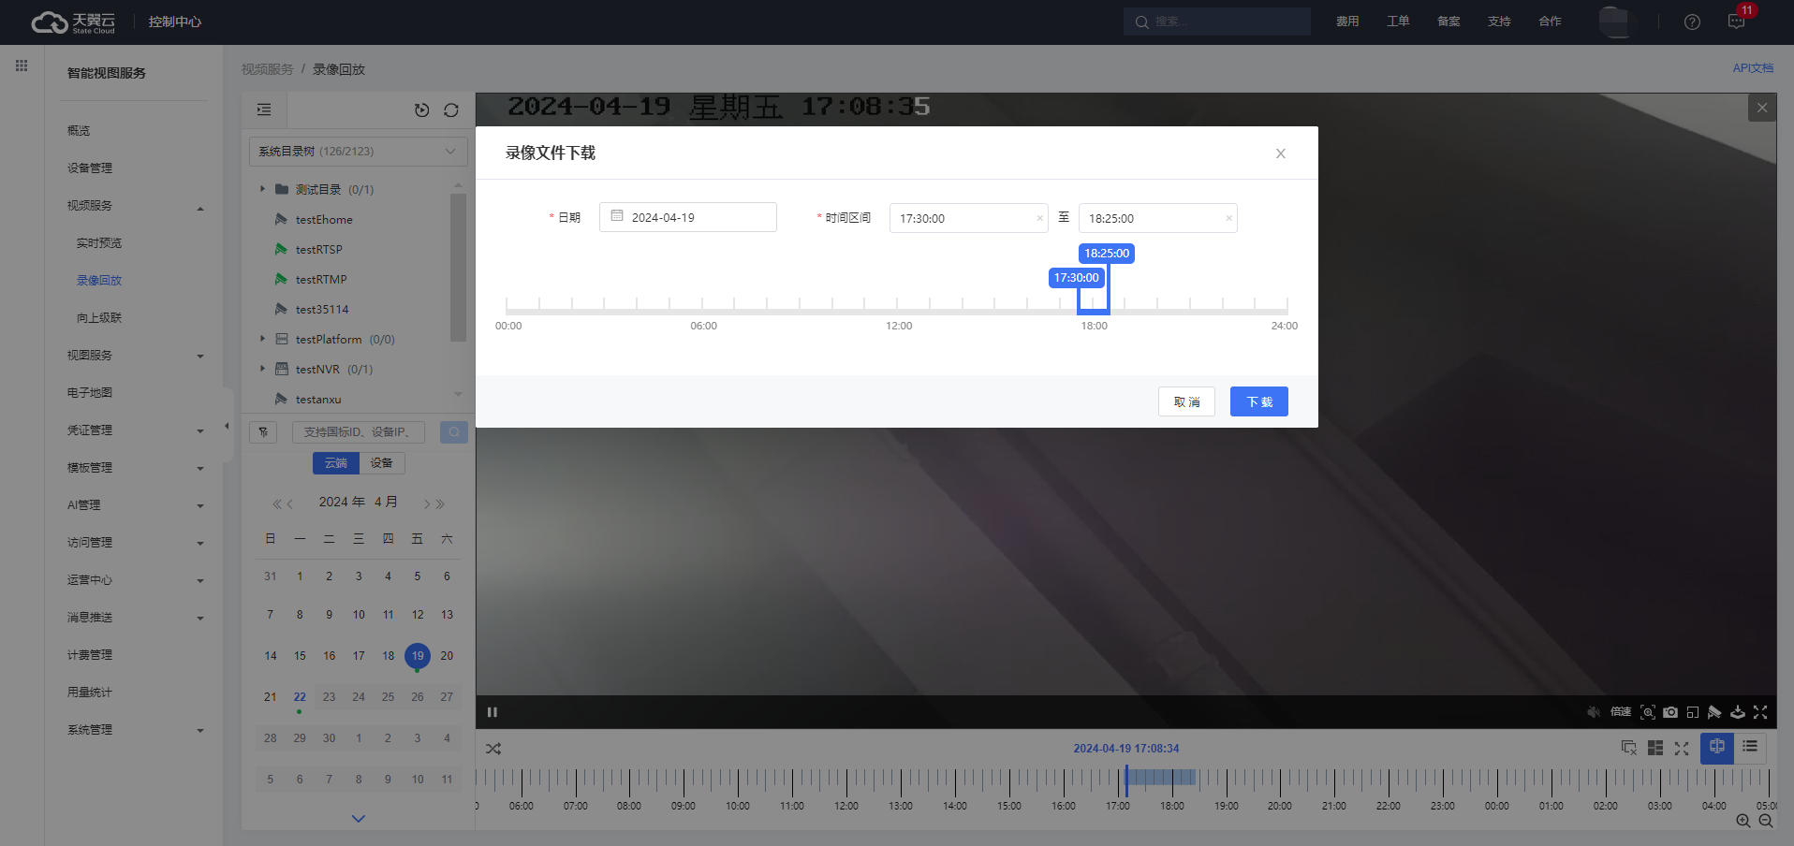Click the end time field 18:25:00

click(1157, 218)
